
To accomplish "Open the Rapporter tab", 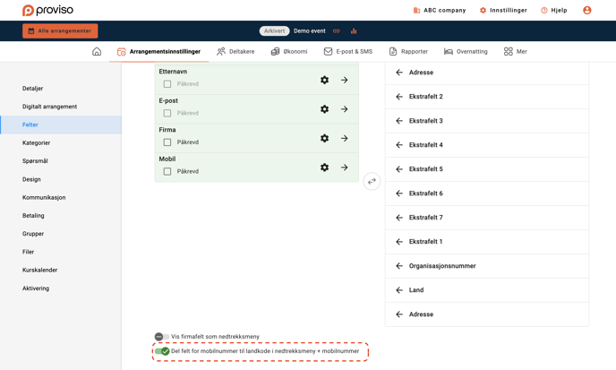I will [x=408, y=52].
